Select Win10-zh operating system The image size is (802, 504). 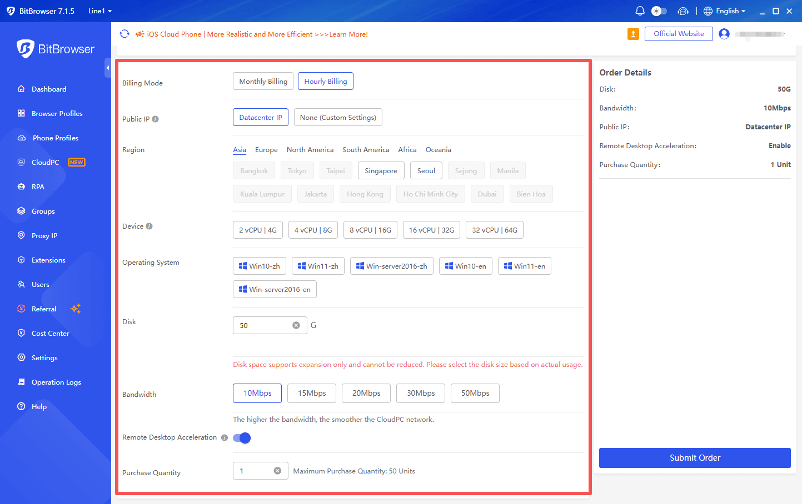tap(260, 266)
